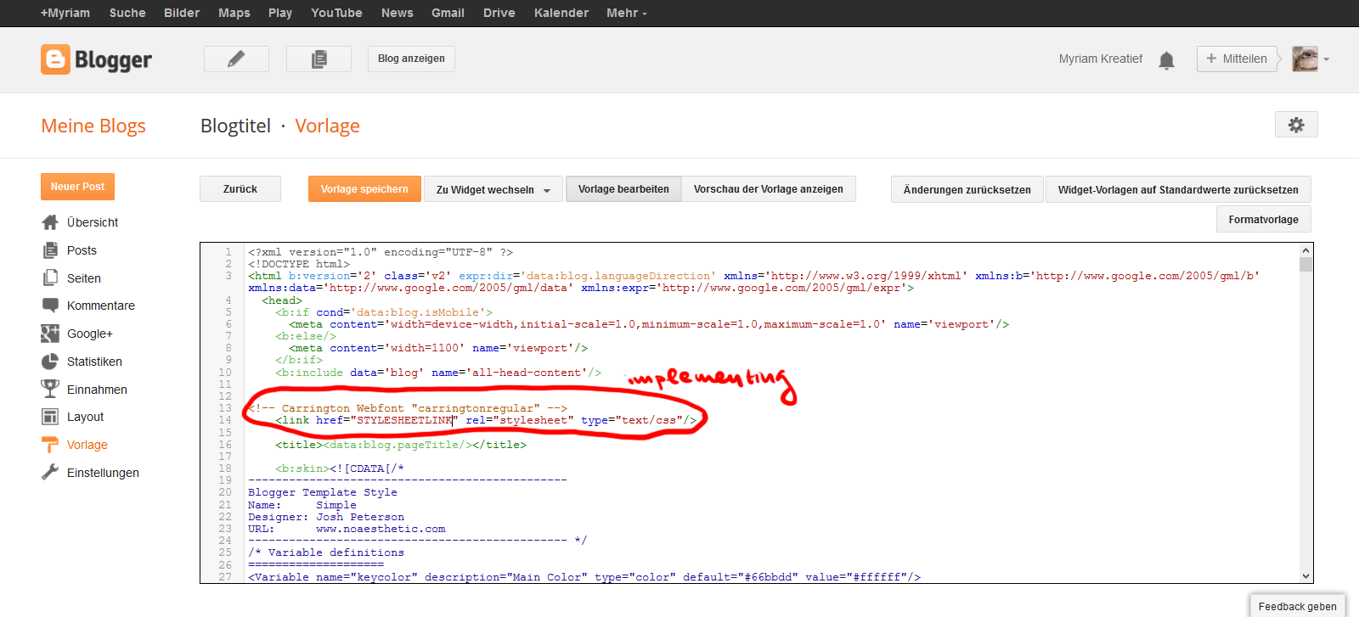
Task: Click the Vorlage paint roller icon
Action: (50, 445)
